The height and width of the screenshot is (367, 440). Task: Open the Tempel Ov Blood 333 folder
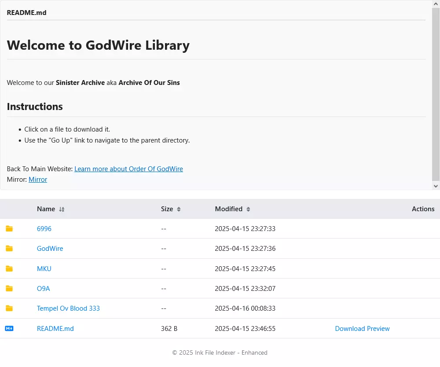(68, 308)
